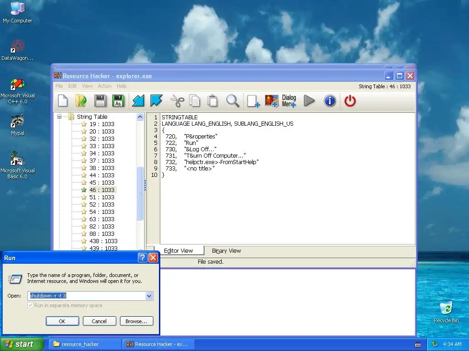Screen dimensions: 469x351
Task: Select string table 51 : 1033
Action: 102,197
